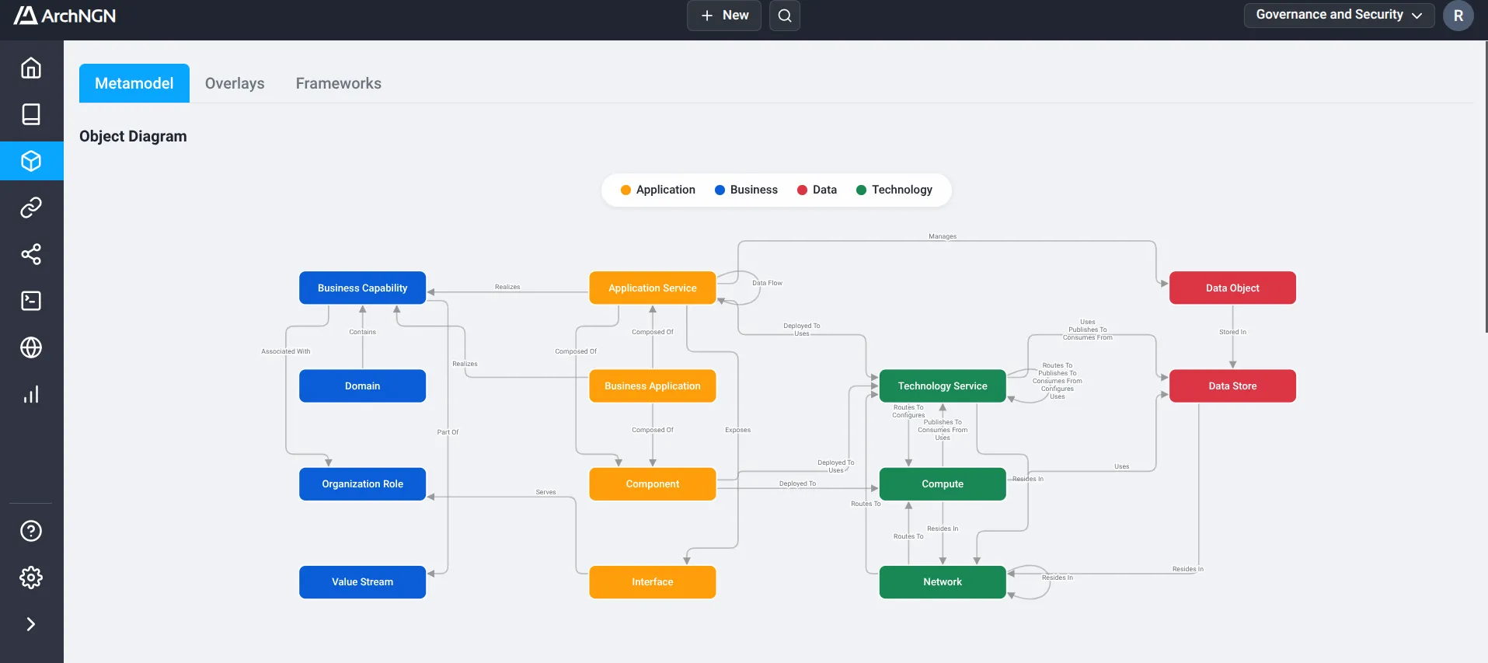Open the bar chart analytics icon
1488x663 pixels.
31,394
